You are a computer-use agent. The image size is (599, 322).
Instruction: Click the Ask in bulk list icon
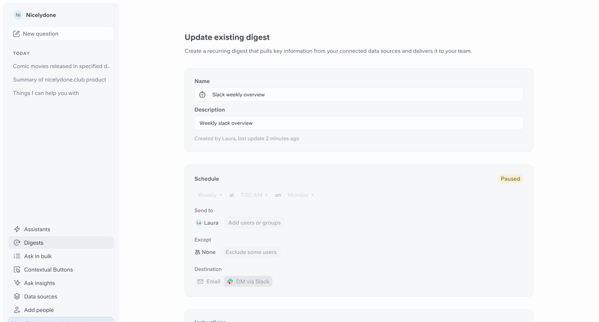point(17,256)
